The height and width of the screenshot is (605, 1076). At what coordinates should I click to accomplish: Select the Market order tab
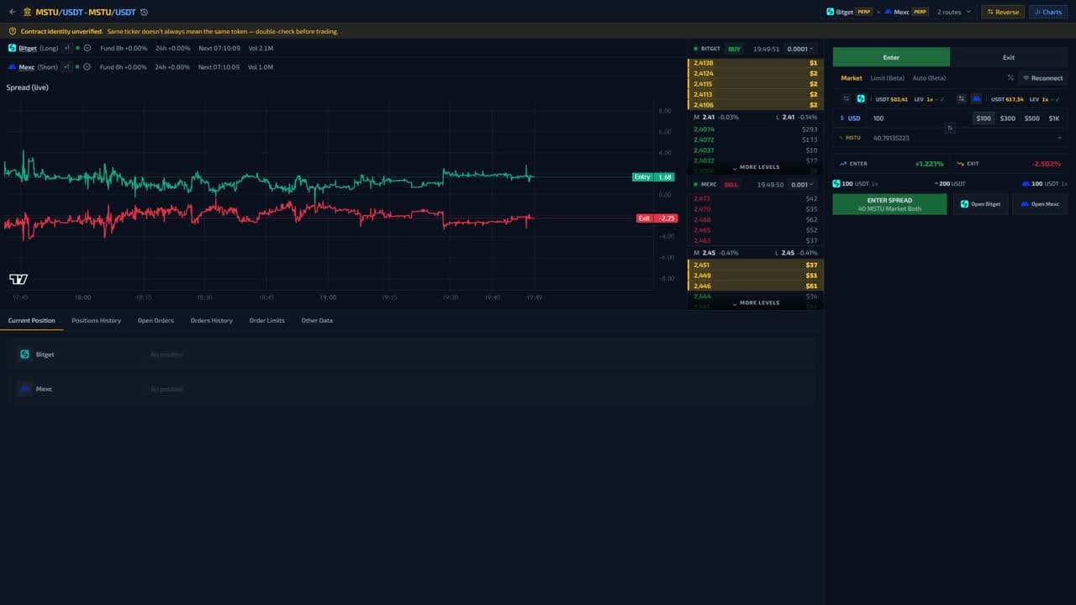click(852, 78)
